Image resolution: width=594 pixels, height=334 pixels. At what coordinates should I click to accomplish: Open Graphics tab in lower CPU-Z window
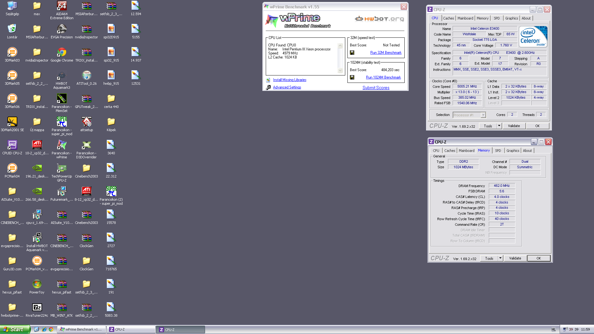click(x=513, y=151)
